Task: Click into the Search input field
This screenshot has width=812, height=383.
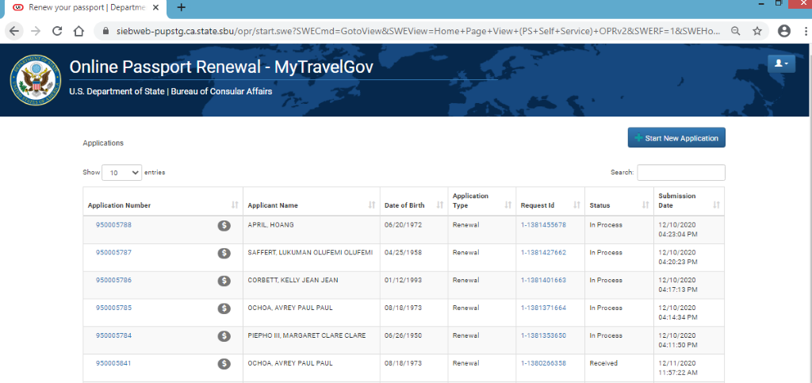Action: click(680, 172)
